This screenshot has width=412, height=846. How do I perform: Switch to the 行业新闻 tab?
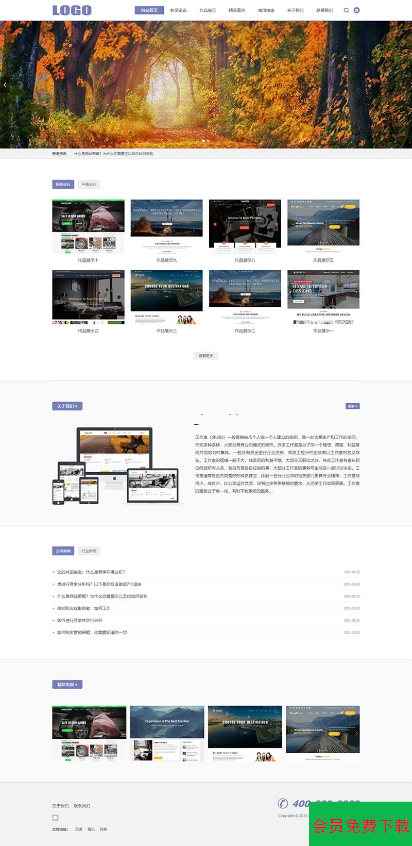click(89, 551)
